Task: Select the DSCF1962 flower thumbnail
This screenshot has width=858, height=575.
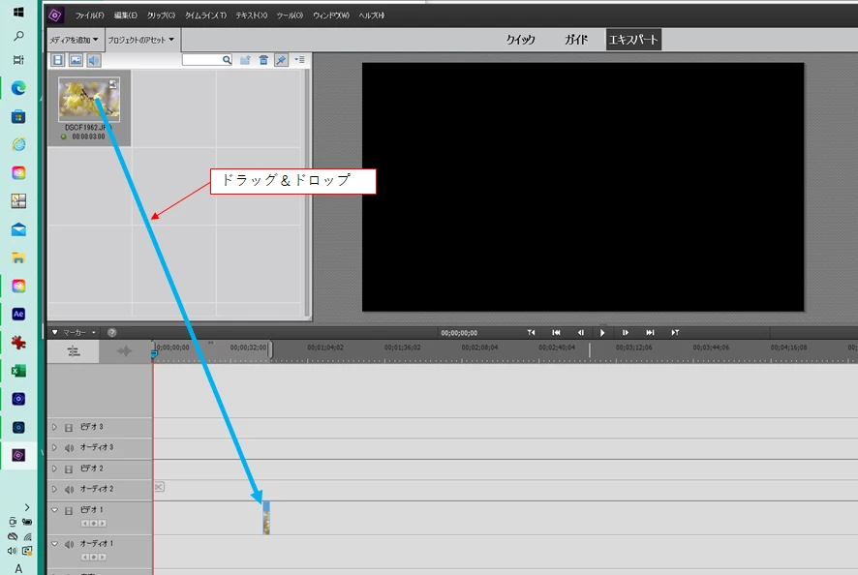Action: (89, 99)
